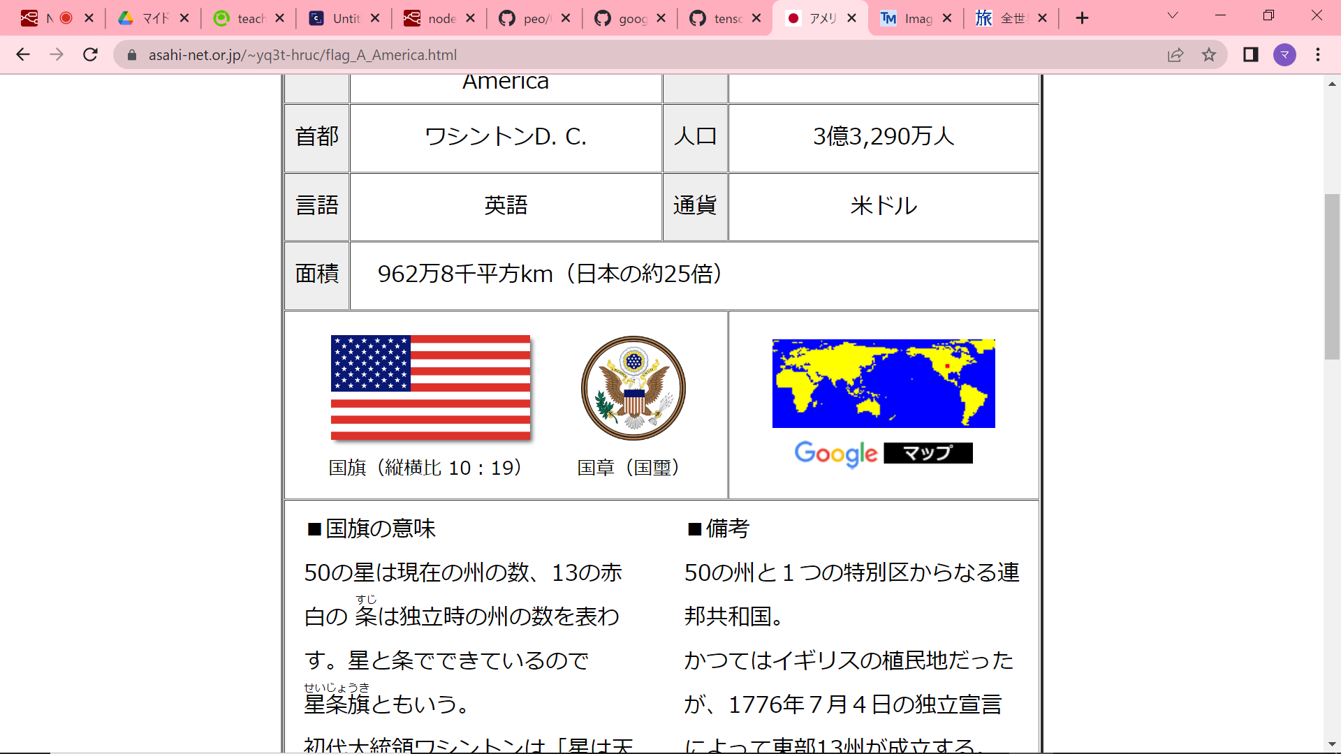
Task: Click the scrollbar down arrow
Action: point(1332,744)
